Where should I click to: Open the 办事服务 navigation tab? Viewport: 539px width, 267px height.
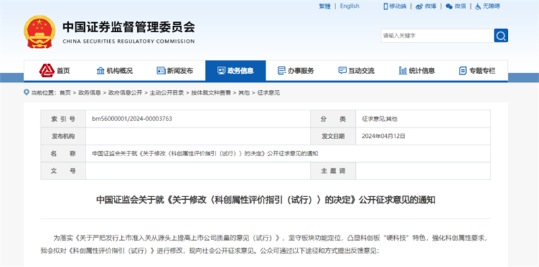click(300, 71)
